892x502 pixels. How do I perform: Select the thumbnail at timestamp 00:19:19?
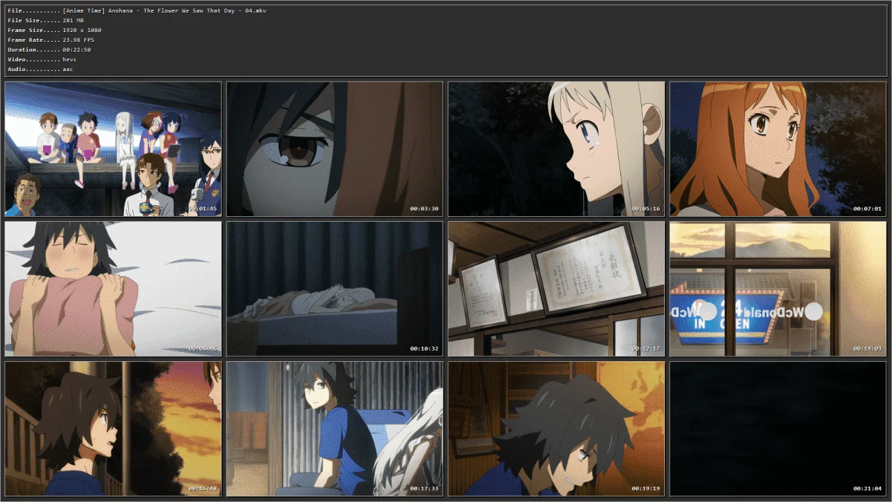(556, 429)
